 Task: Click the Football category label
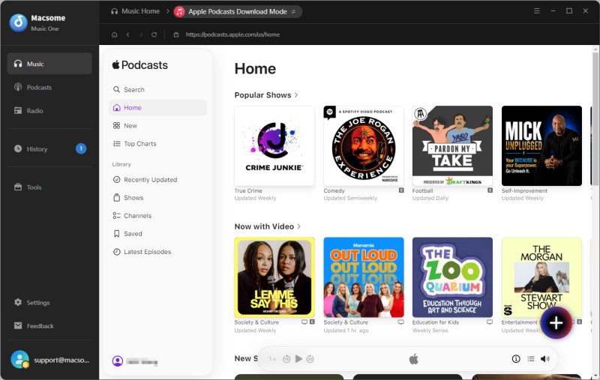click(x=422, y=191)
